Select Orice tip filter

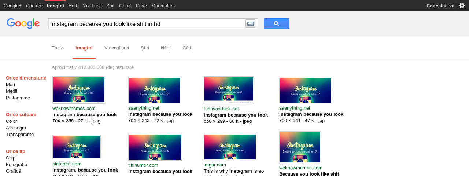(x=15, y=151)
